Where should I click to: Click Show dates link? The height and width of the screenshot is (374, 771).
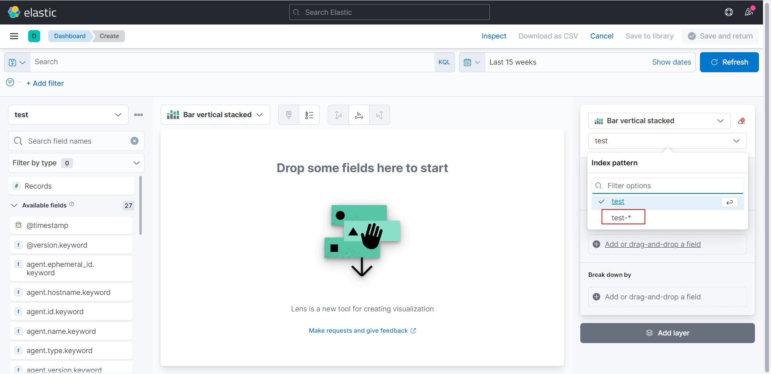(671, 62)
